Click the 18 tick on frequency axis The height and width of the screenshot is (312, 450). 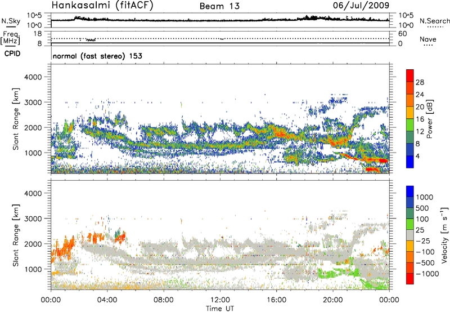38,34
